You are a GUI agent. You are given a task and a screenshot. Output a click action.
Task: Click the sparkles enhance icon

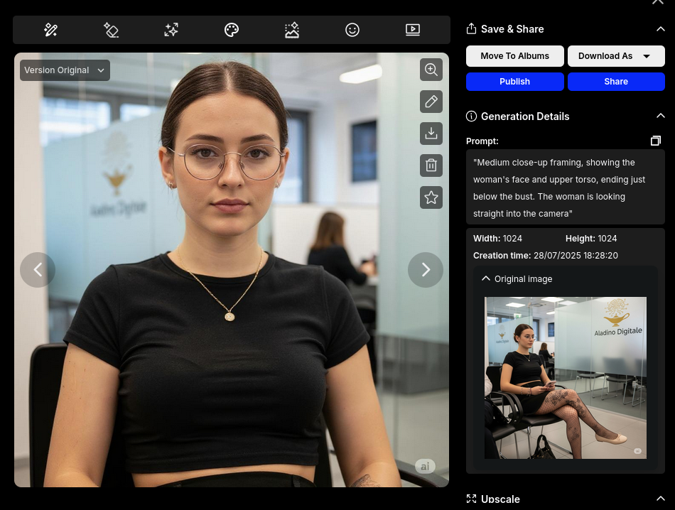coord(171,30)
